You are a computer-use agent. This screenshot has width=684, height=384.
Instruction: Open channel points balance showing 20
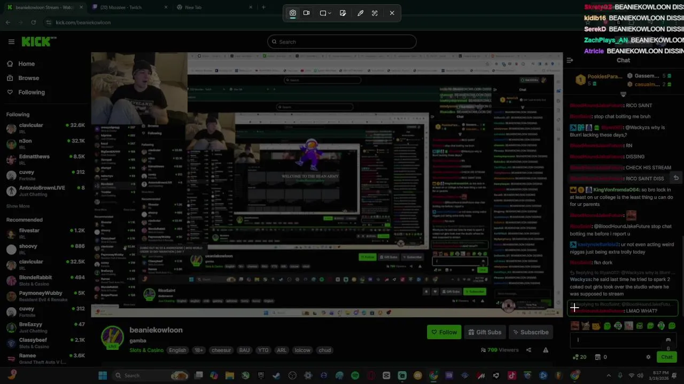pos(579,357)
